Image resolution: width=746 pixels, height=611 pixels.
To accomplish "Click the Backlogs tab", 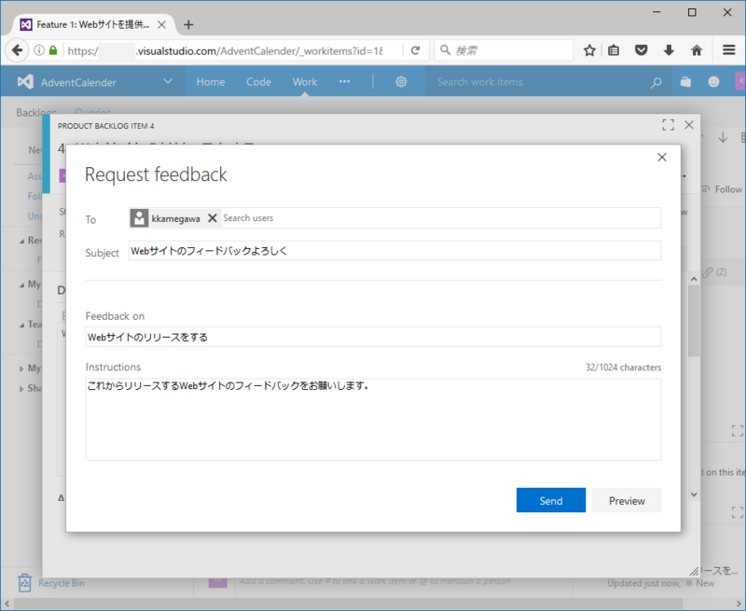I will click(x=36, y=112).
